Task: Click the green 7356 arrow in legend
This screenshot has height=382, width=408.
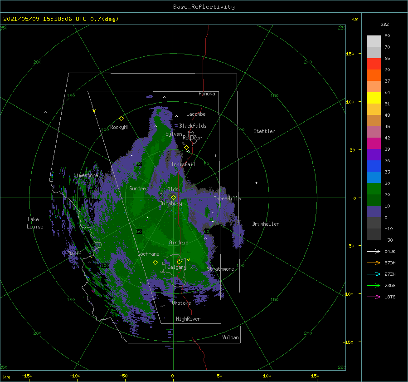Action: click(374, 286)
